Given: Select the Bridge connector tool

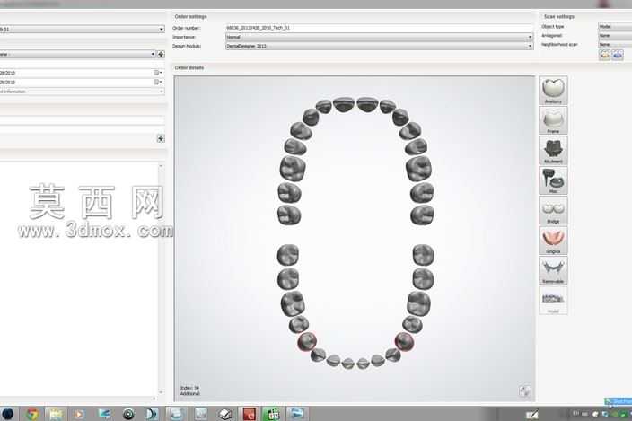Looking at the screenshot, I should [553, 210].
